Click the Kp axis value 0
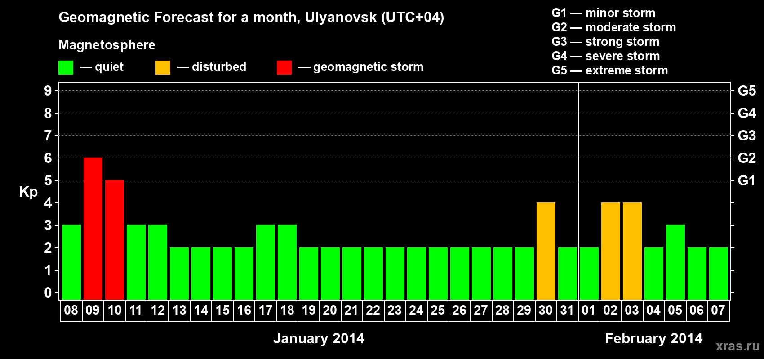Image resolution: width=764 pixels, height=359 pixels. (x=48, y=293)
